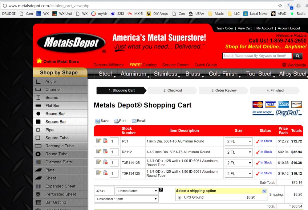Open the size dropdown for T3R134125
Screen dimensions: 308x210
tap(239, 174)
